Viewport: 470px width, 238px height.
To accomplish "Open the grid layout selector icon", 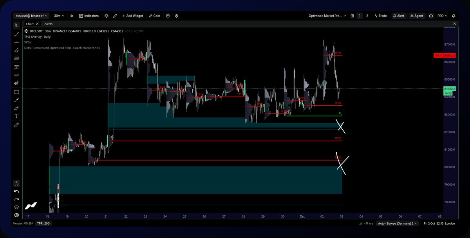I will click(352, 16).
